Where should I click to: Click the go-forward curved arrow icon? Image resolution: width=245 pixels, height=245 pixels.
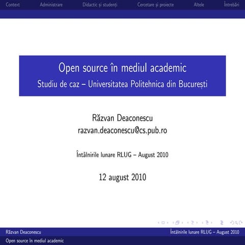coord(240,223)
